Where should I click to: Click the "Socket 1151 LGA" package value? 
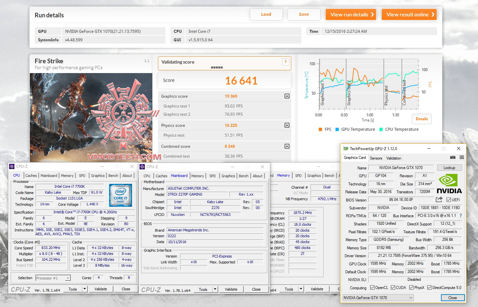(69, 198)
